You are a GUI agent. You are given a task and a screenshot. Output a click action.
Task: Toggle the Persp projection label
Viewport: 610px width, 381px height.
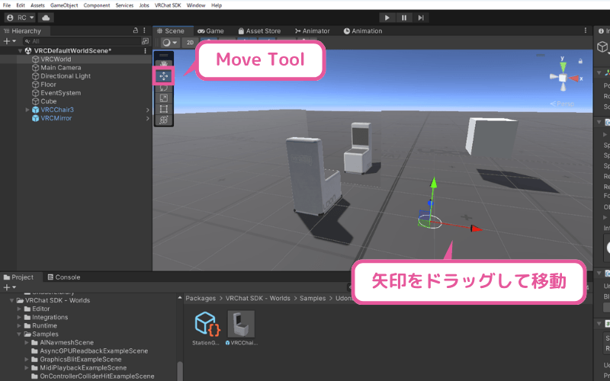click(562, 104)
